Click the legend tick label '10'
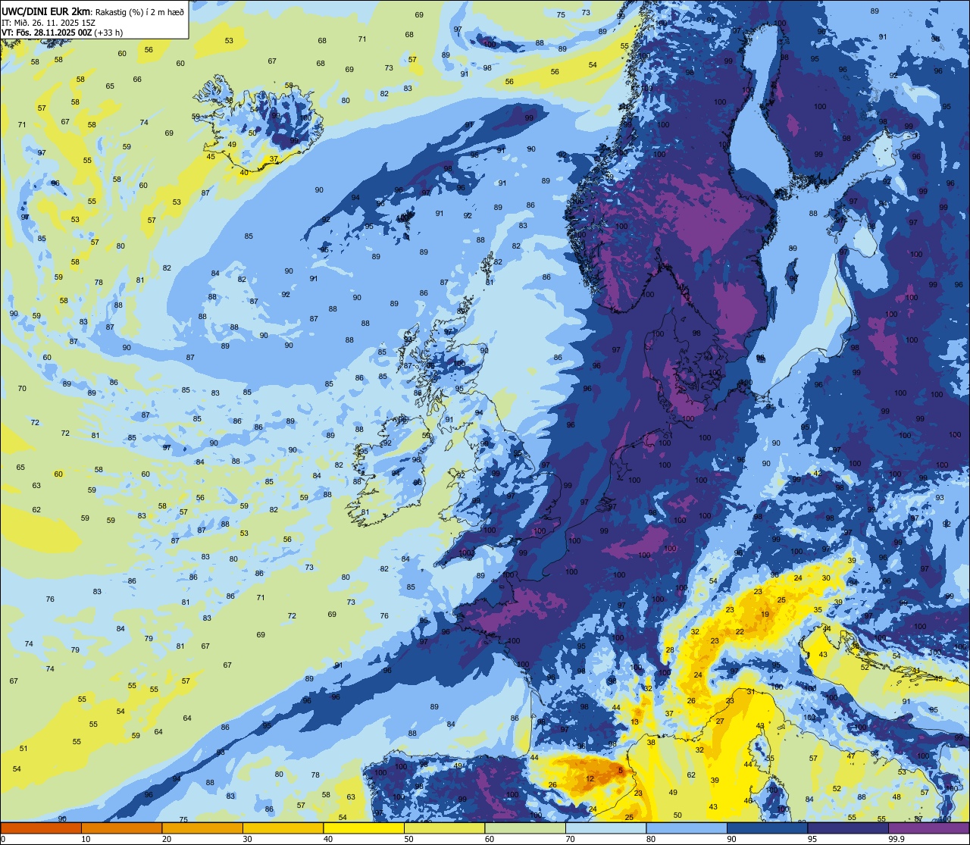This screenshot has height=845, width=970. [x=86, y=839]
